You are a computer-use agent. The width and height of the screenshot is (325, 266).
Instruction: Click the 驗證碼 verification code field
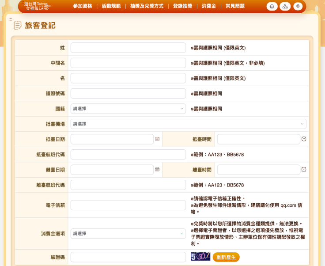[128, 257]
